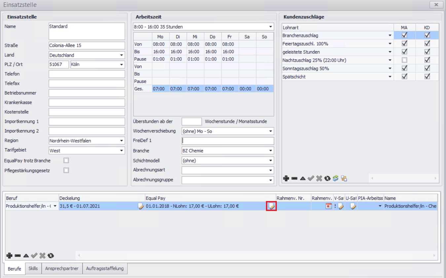Click green-blue sync icon in Kundenzuschläge

point(336,178)
